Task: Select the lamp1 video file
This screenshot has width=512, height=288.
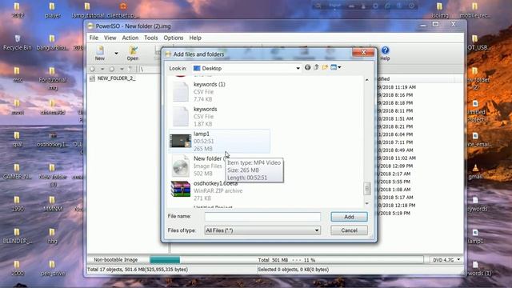Action: tap(219, 141)
